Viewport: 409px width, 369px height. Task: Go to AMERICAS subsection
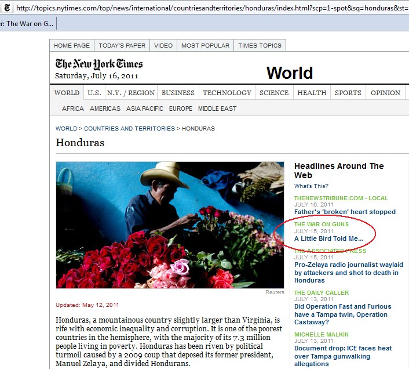click(105, 108)
